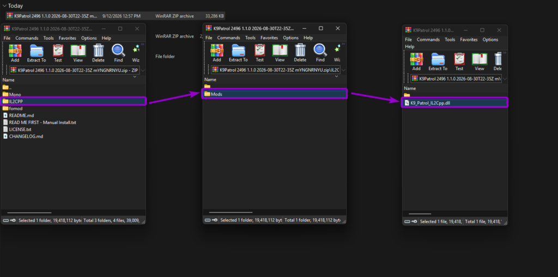The height and width of the screenshot is (277, 558).
Task: Click Wizard icon in middle WinRAR window
Action: point(337,53)
